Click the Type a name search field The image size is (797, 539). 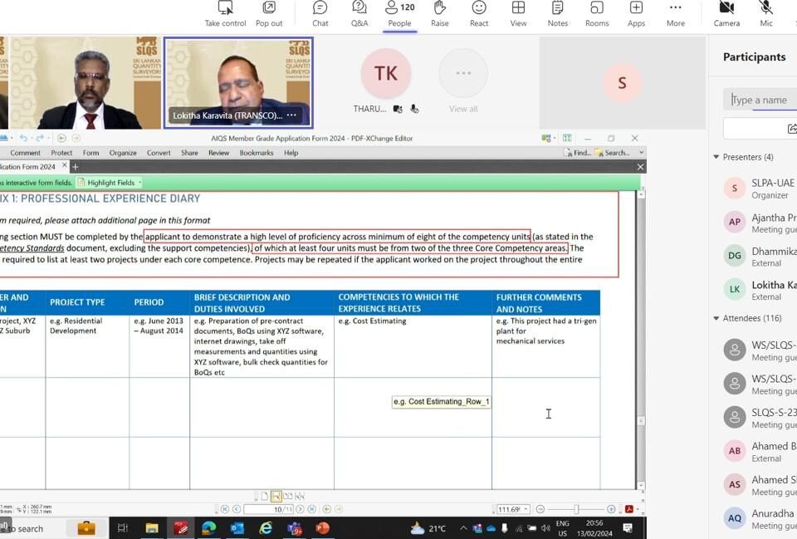click(762, 100)
